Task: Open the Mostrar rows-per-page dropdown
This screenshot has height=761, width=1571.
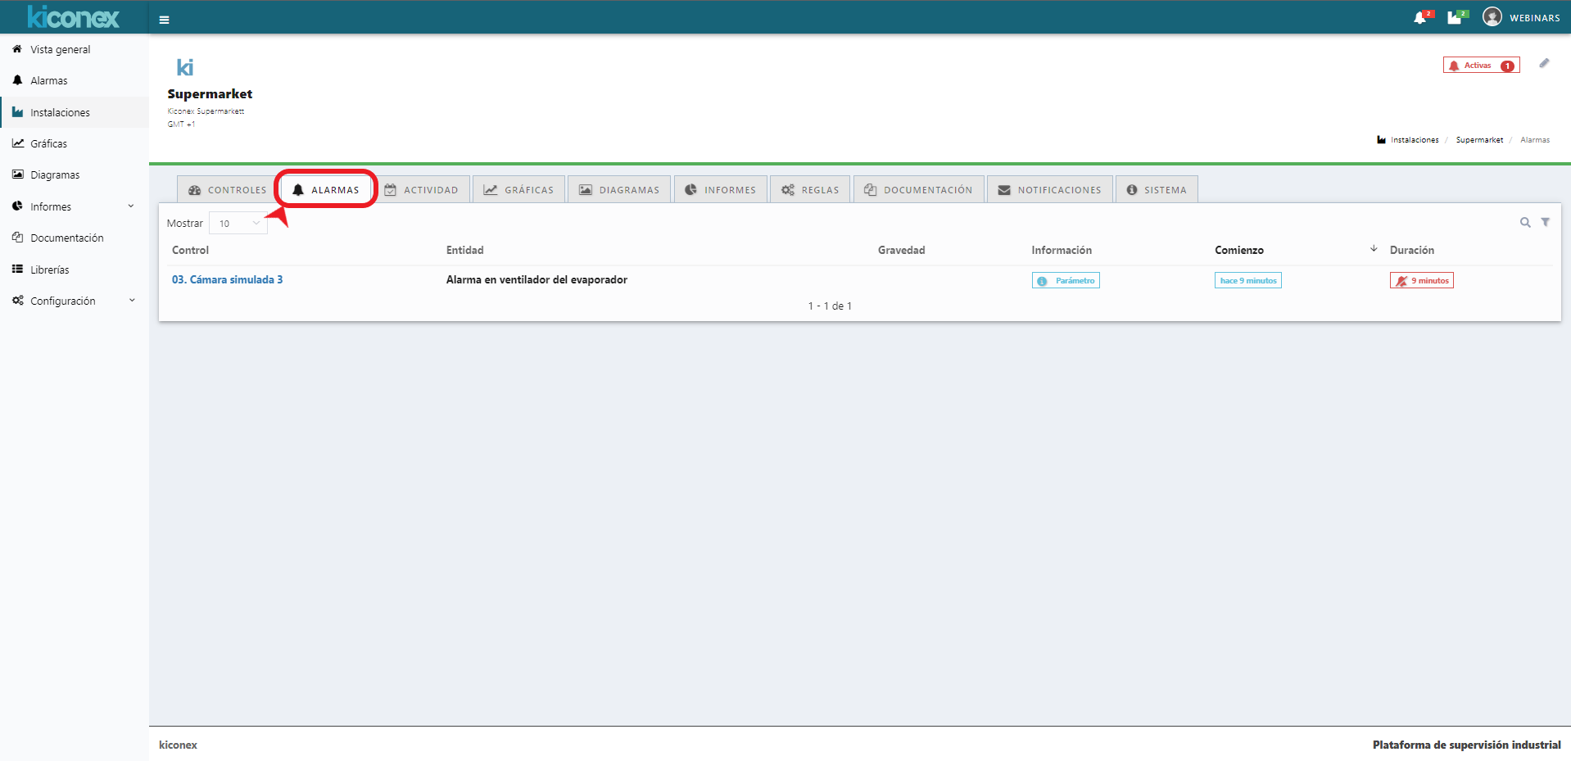Action: pyautogui.click(x=238, y=224)
